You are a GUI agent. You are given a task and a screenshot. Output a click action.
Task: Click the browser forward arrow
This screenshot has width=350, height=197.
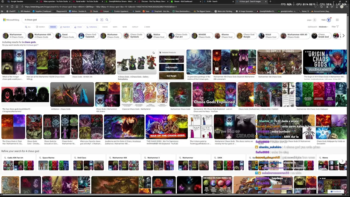(x=7, y=7)
